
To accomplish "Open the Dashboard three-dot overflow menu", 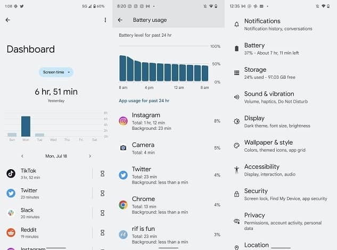I will pyautogui.click(x=105, y=20).
